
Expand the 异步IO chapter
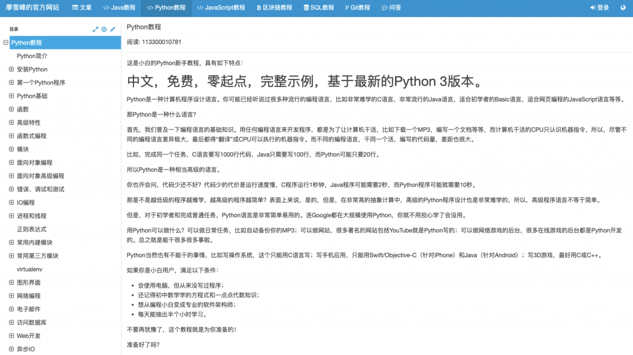pyautogui.click(x=11, y=349)
